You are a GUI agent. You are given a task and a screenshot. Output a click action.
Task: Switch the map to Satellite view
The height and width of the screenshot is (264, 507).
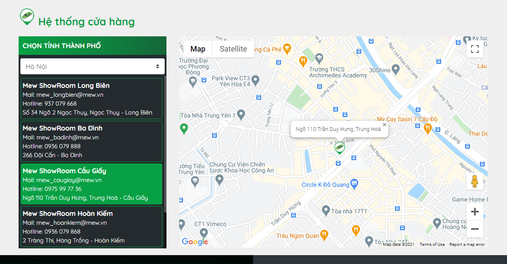pyautogui.click(x=233, y=49)
